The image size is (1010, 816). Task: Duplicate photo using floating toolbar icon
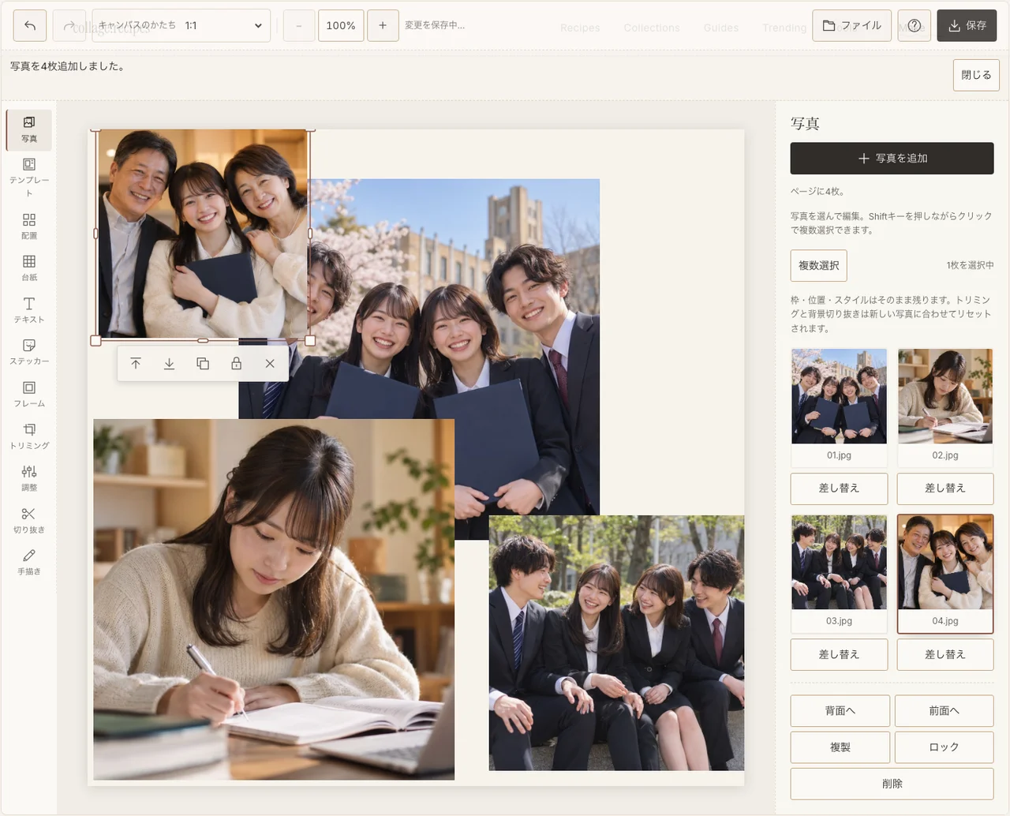point(203,364)
